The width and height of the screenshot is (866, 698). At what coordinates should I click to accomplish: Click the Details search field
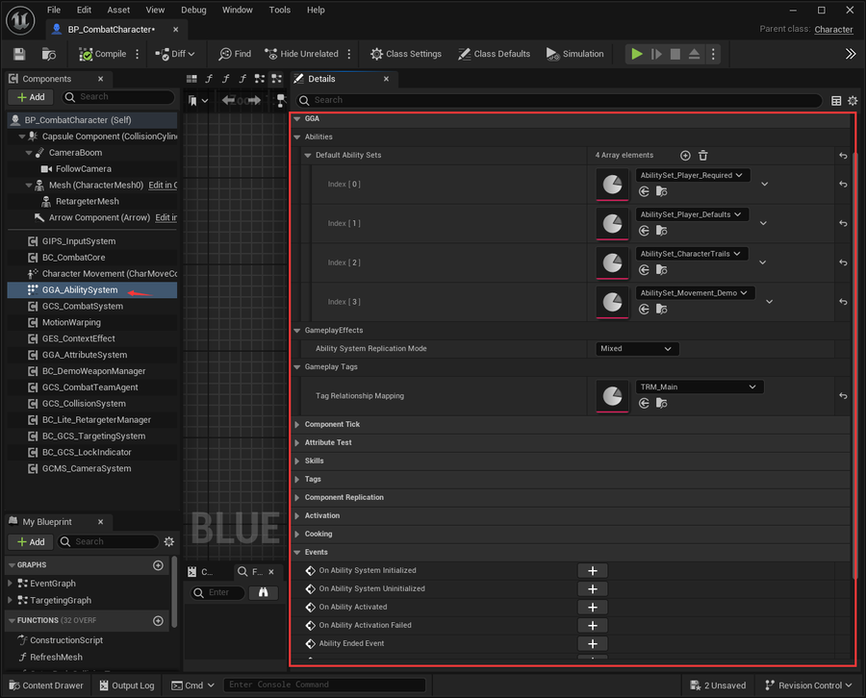[559, 100]
